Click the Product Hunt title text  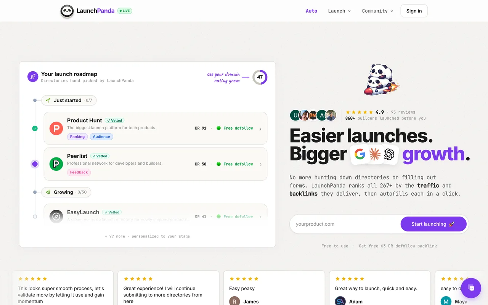(x=85, y=120)
